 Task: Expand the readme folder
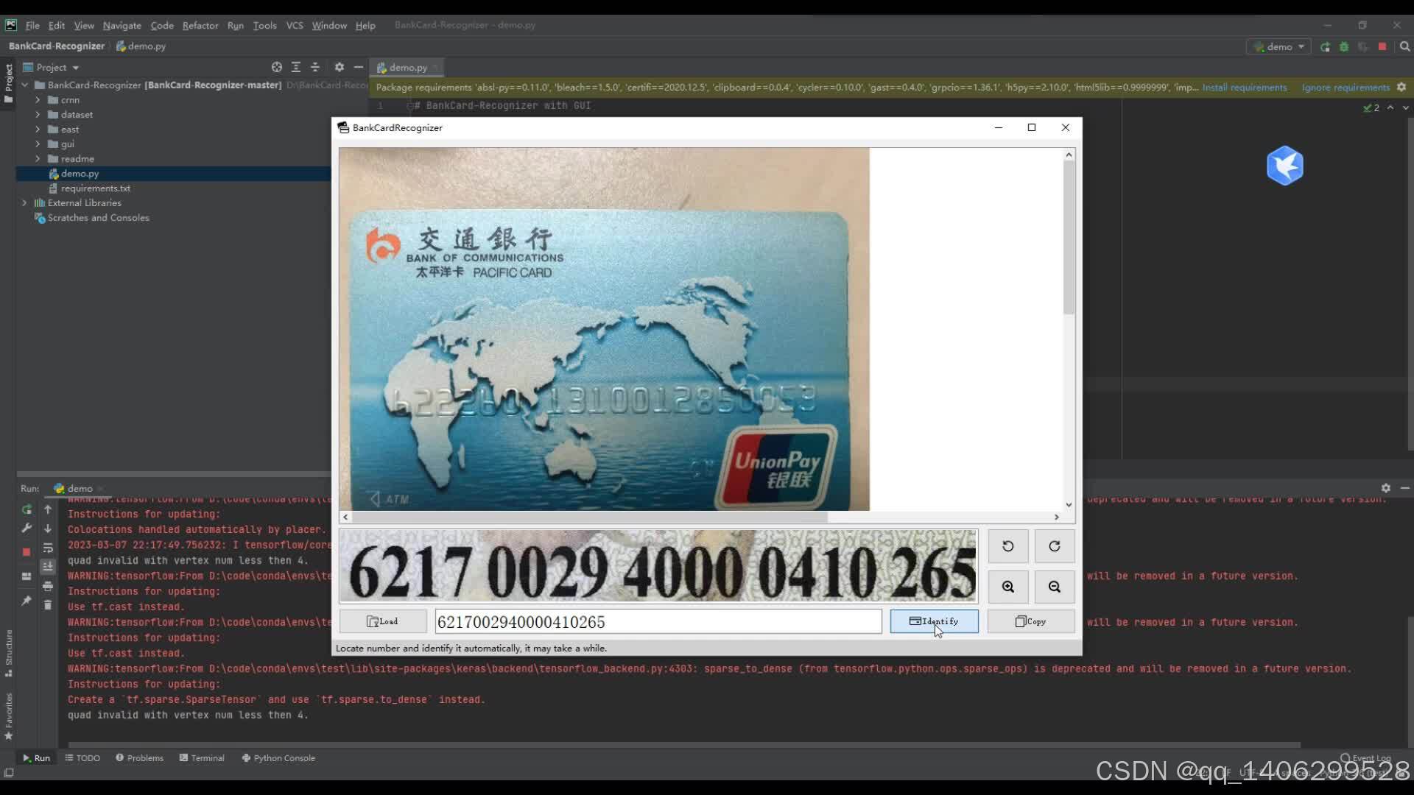[x=38, y=159]
